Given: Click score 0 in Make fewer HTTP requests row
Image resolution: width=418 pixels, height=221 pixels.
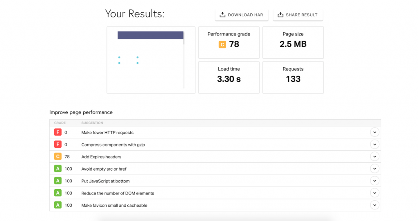Looking at the screenshot, I should pyautogui.click(x=66, y=132).
